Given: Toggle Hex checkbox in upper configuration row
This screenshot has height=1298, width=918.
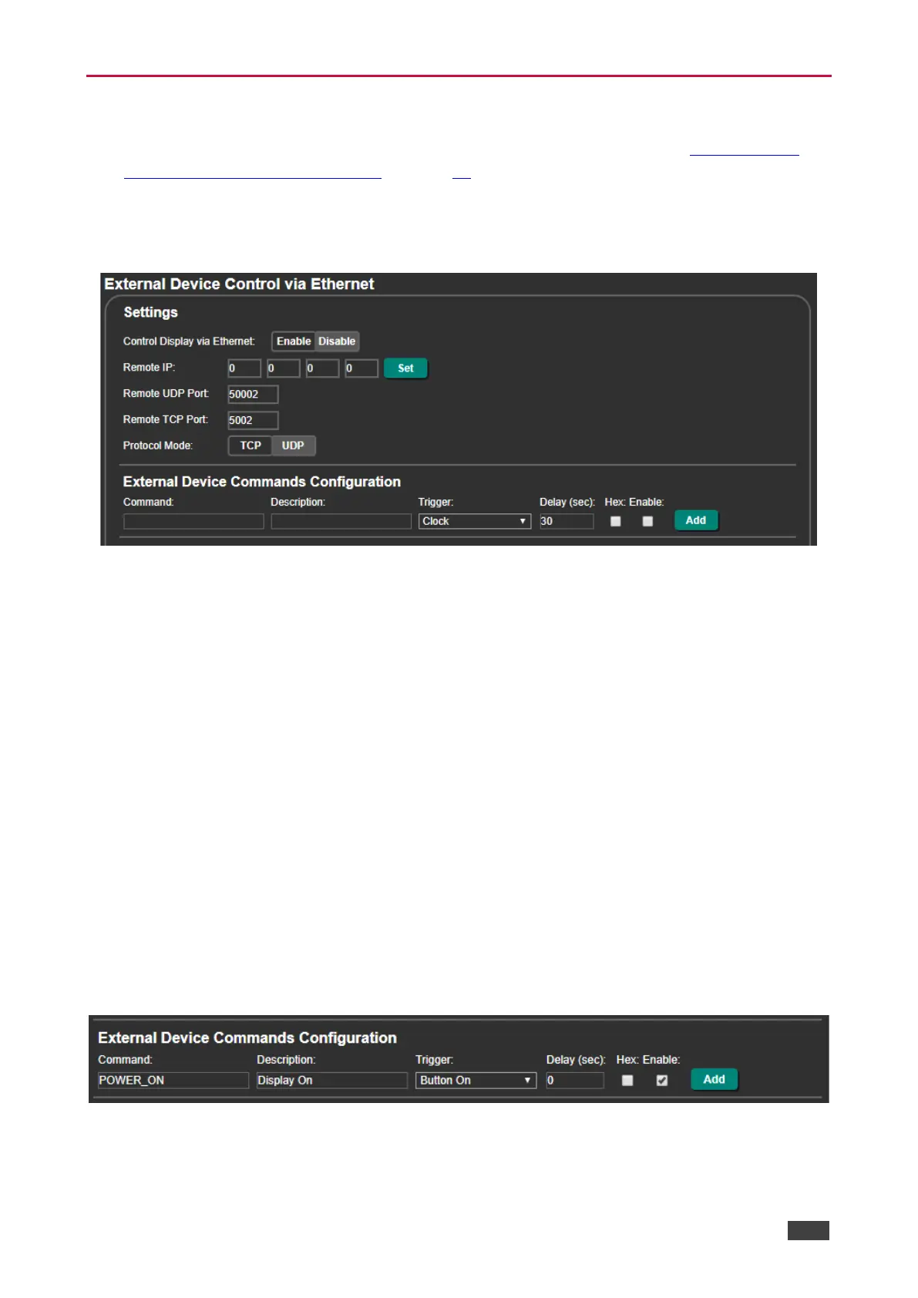Looking at the screenshot, I should click(615, 522).
